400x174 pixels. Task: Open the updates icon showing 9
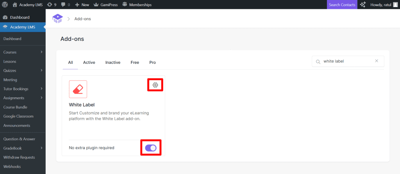pyautogui.click(x=52, y=5)
